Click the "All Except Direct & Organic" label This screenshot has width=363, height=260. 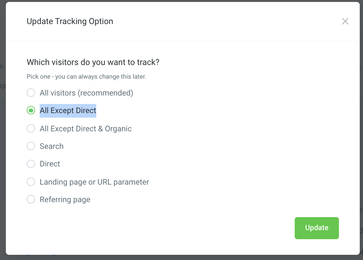tap(86, 129)
